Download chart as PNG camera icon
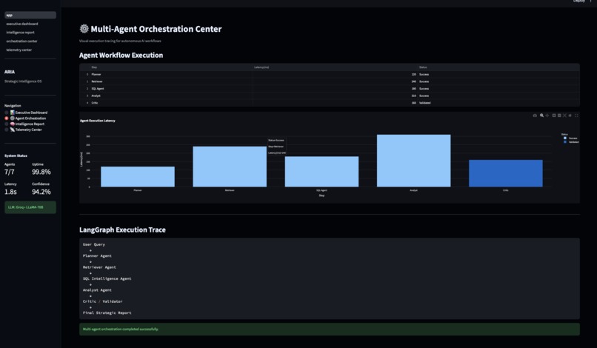 535,116
